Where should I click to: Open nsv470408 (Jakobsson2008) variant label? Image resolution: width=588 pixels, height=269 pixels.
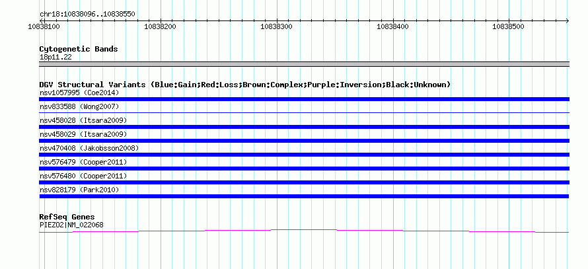click(89, 148)
